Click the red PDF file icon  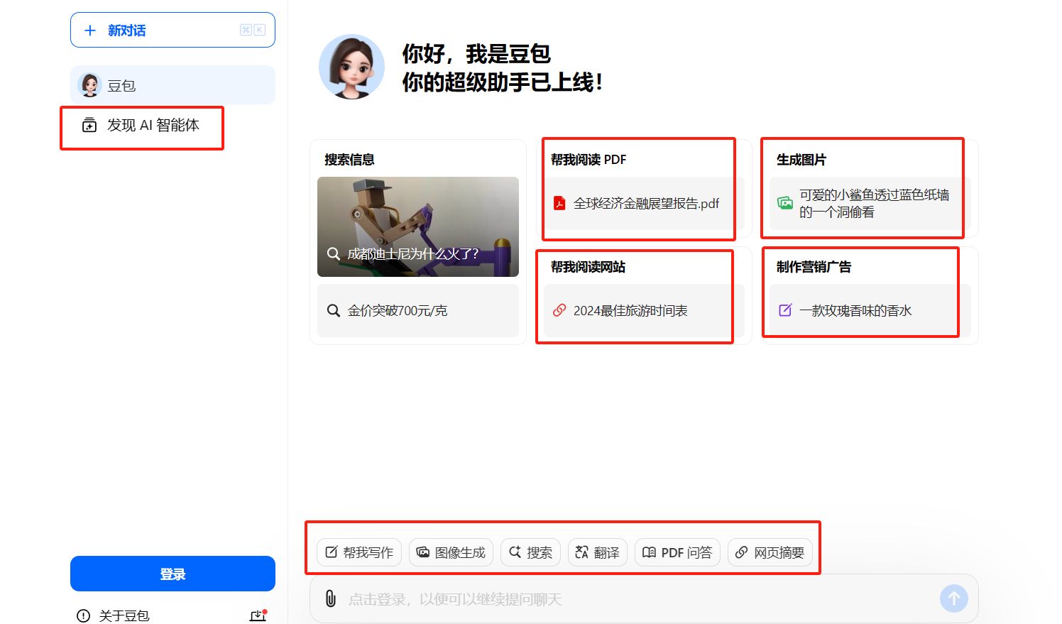click(x=559, y=204)
